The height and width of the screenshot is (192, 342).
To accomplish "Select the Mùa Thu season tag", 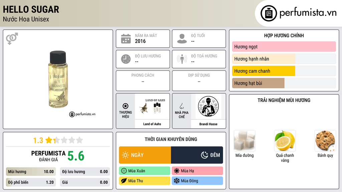I will 145,181.
